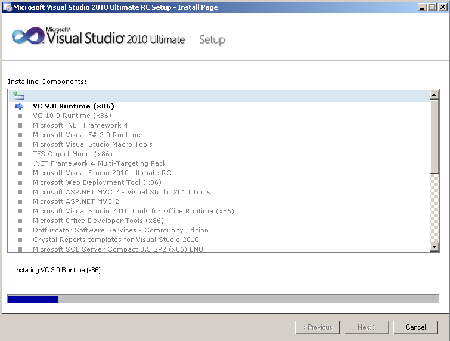Image resolution: width=450 pixels, height=341 pixels.
Task: Click the 'Installing Components:' label
Action: [47, 82]
